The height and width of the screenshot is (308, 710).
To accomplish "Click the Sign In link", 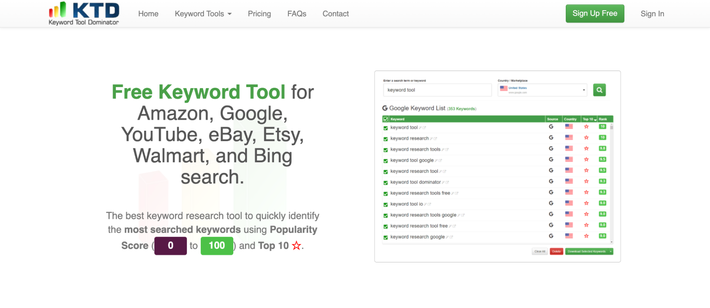I will click(652, 14).
